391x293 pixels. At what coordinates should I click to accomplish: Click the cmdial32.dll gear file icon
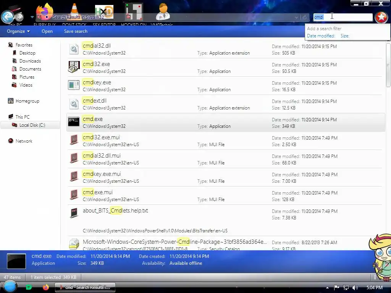(x=74, y=49)
